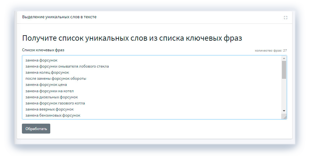The height and width of the screenshot is (156, 309).
Task: Place cursor on line 'замена форсунок'
Action: click(x=43, y=60)
